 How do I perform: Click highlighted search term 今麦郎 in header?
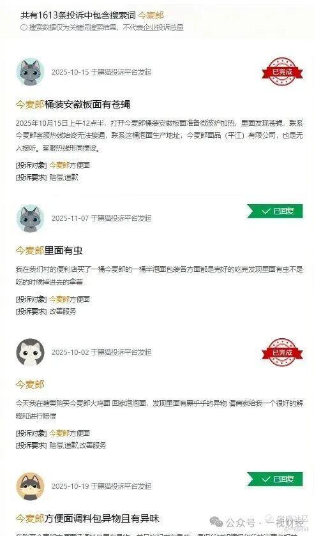click(x=151, y=15)
